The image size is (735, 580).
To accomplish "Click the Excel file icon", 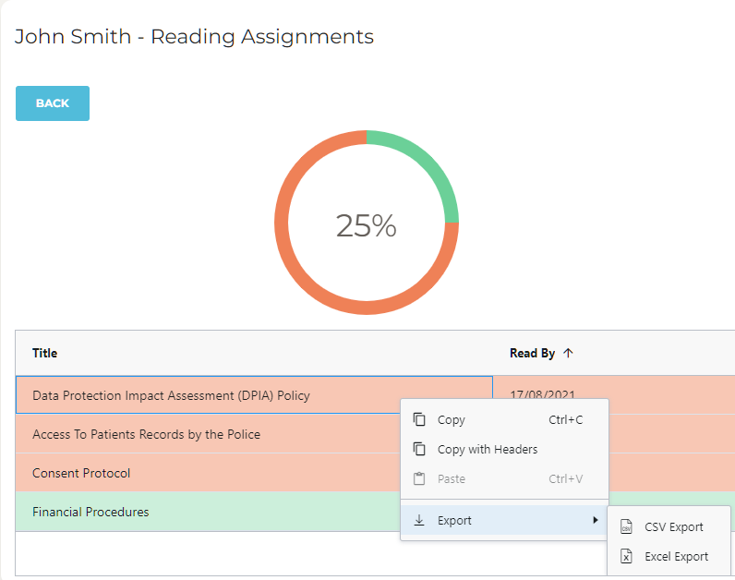I will (x=626, y=557).
